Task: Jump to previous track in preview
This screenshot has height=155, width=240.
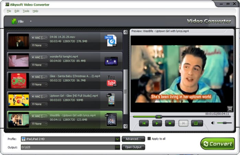Action: (144, 123)
